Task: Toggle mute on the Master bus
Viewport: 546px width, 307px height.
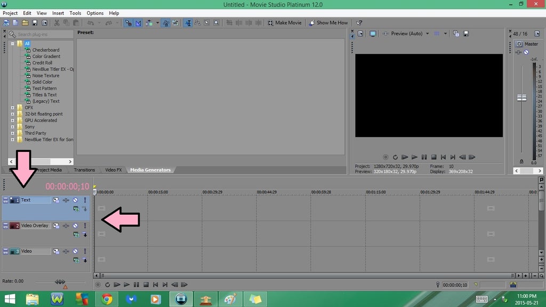Action: tap(526, 52)
